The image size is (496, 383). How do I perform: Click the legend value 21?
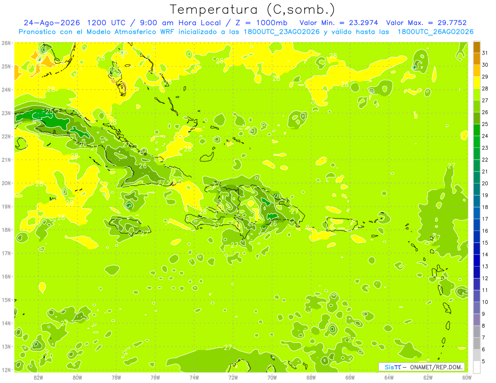point(485,171)
